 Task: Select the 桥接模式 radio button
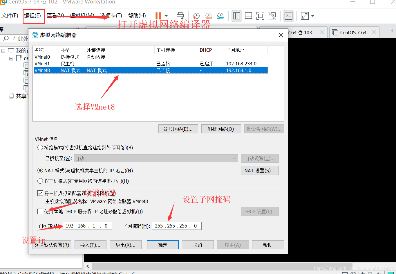tap(40, 148)
